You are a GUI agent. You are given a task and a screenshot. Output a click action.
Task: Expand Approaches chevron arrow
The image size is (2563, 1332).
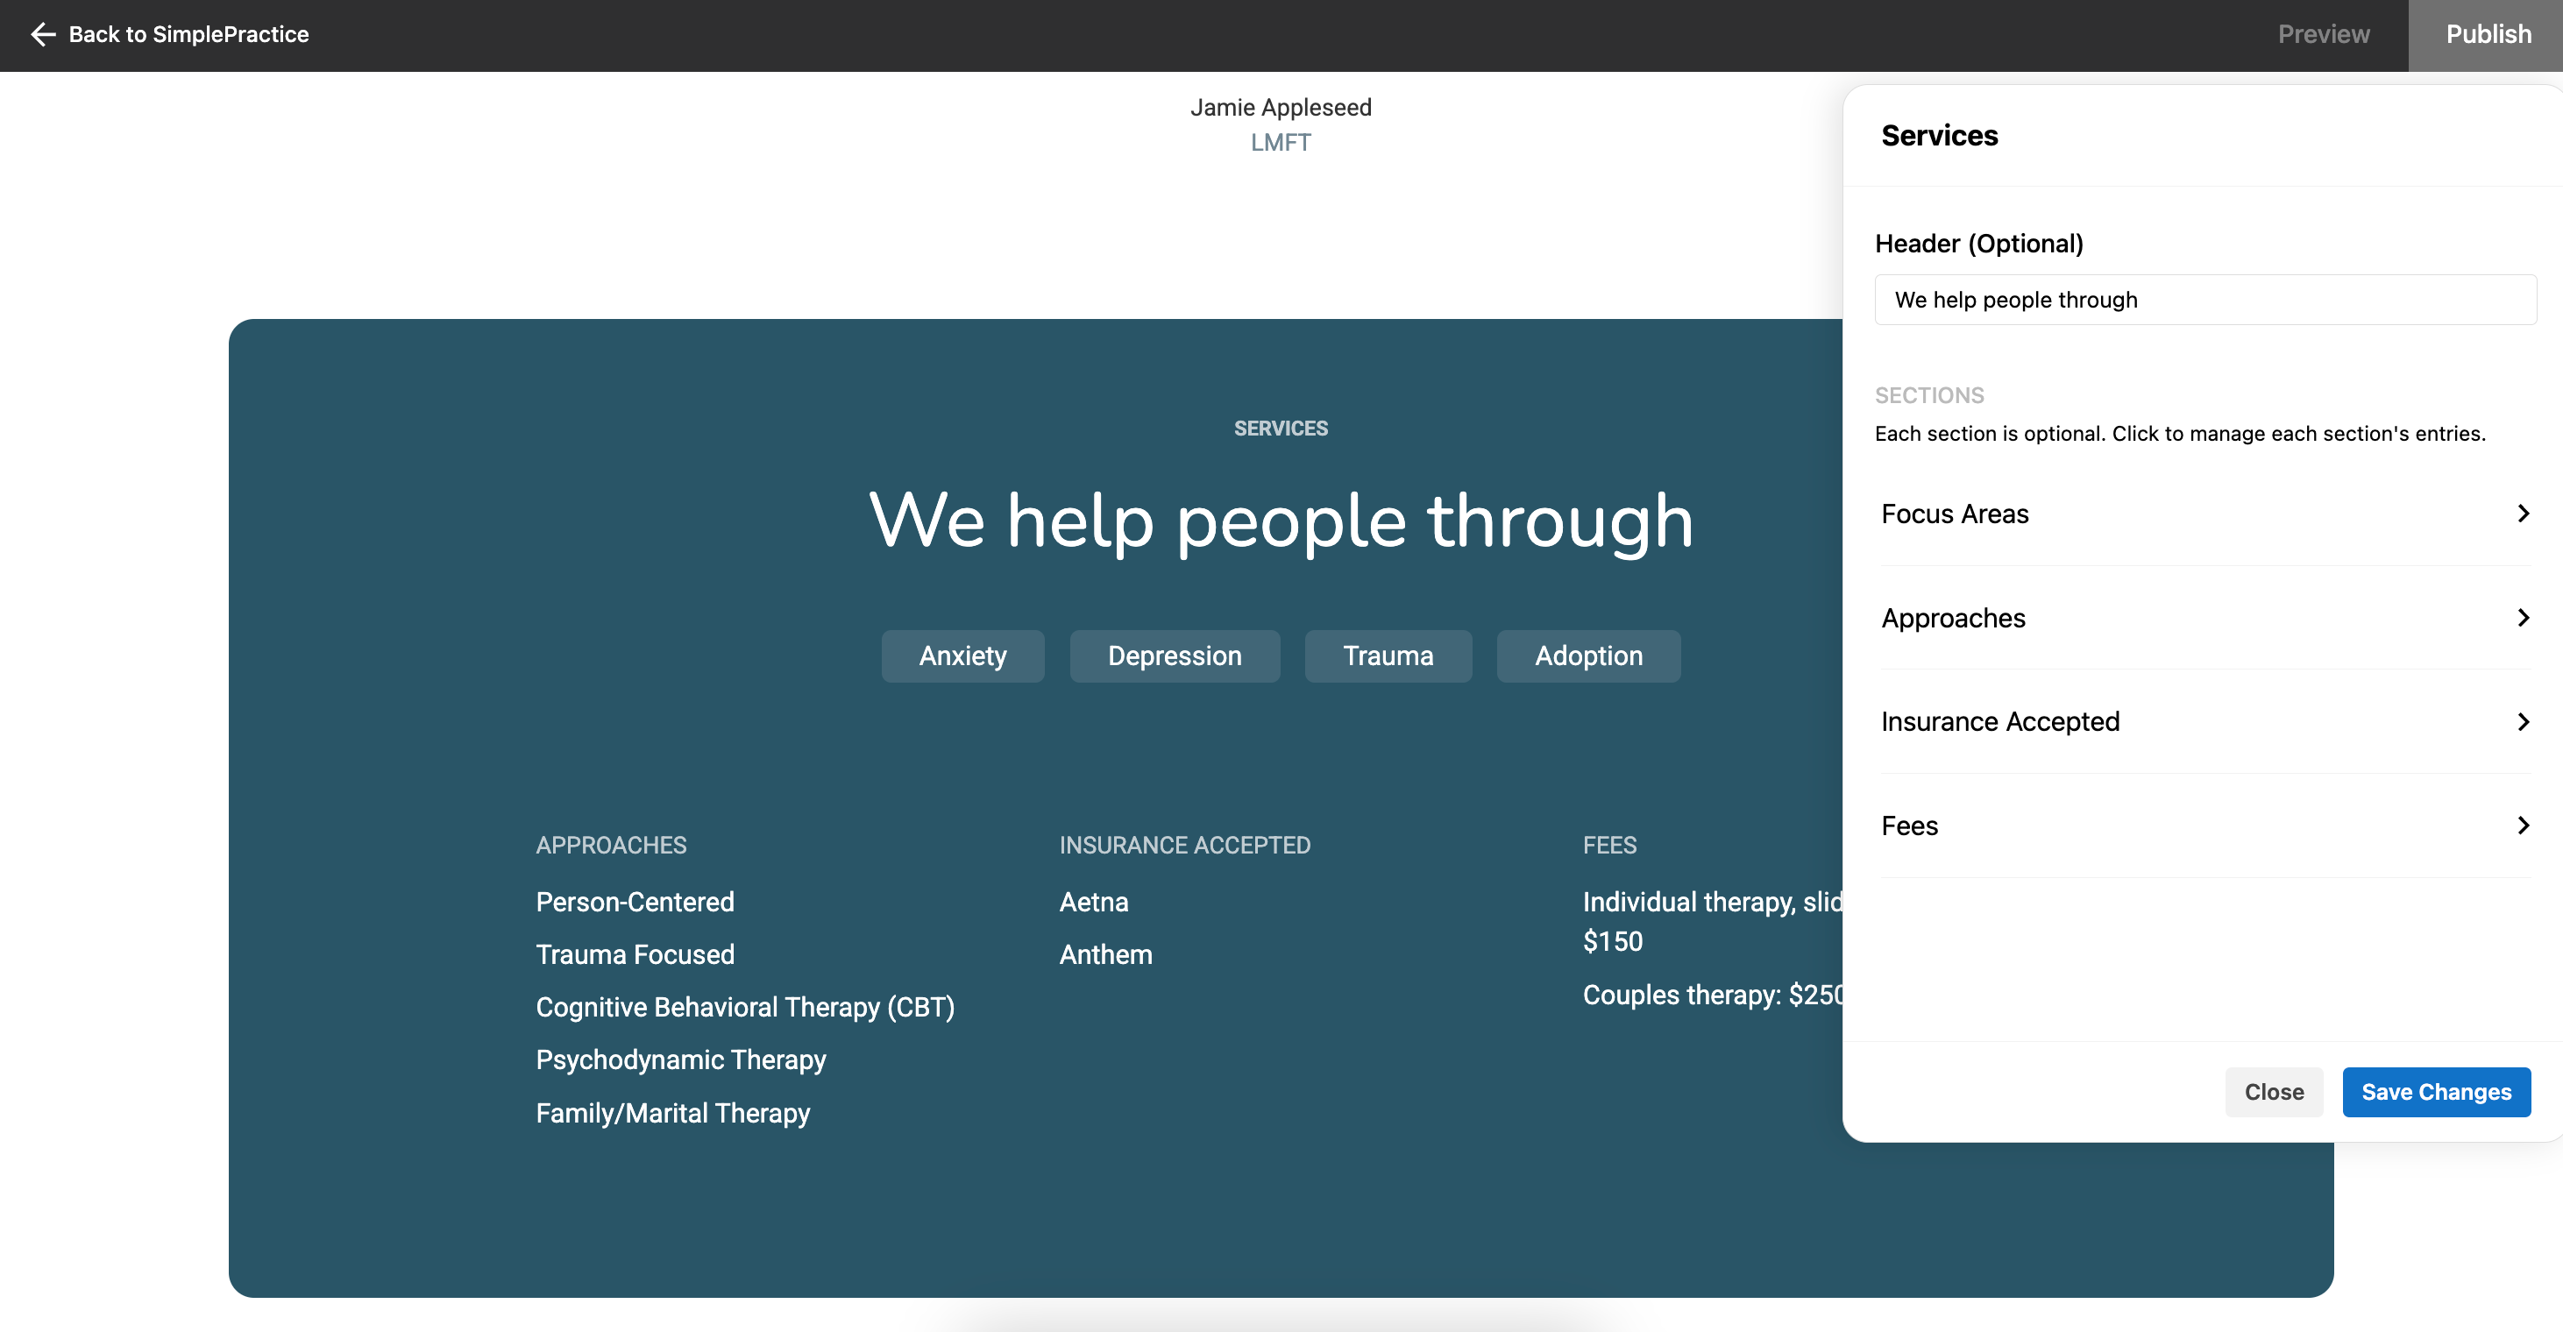click(x=2522, y=618)
